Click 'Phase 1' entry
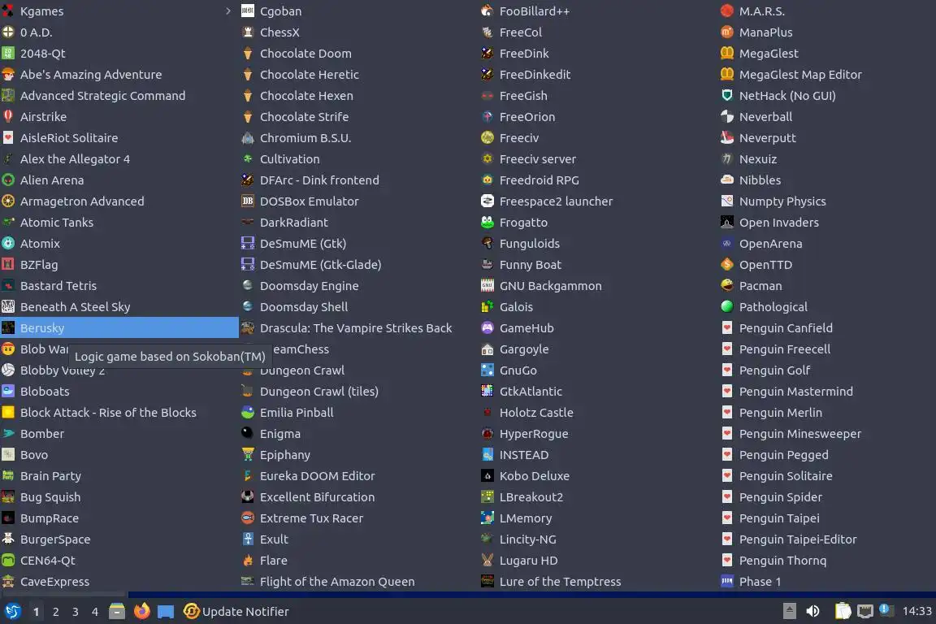Image resolution: width=936 pixels, height=624 pixels. point(760,582)
